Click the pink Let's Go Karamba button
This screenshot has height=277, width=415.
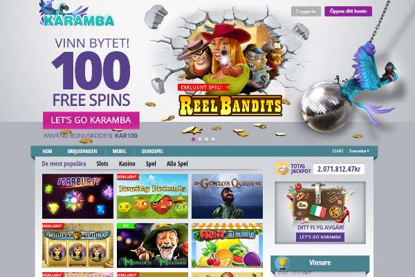point(91,120)
